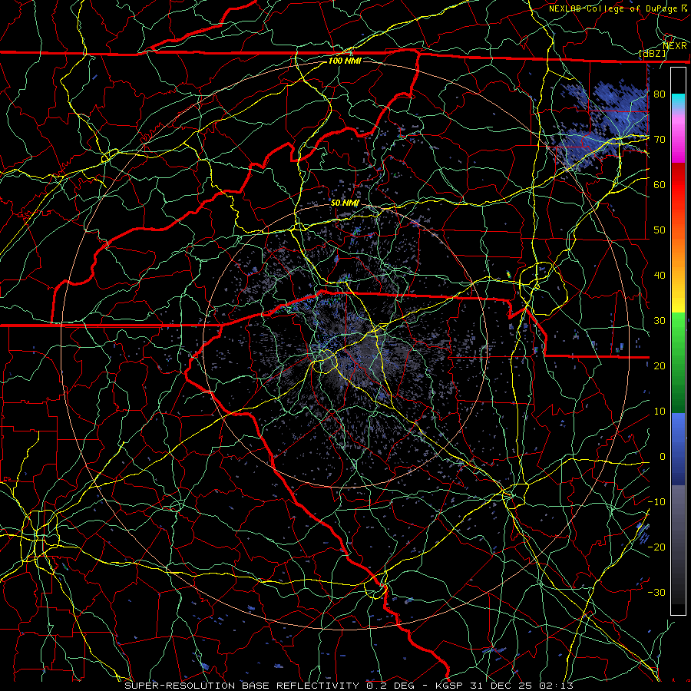Click the positive 20 value on the dBZ scale
This screenshot has width=691, height=691.
[660, 365]
